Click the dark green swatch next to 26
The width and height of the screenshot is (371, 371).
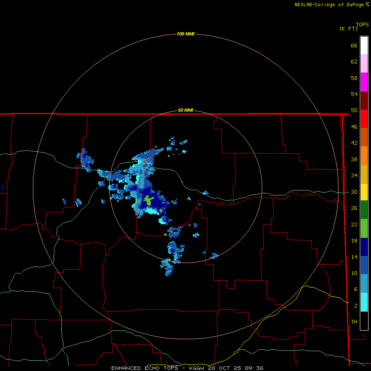(x=364, y=209)
